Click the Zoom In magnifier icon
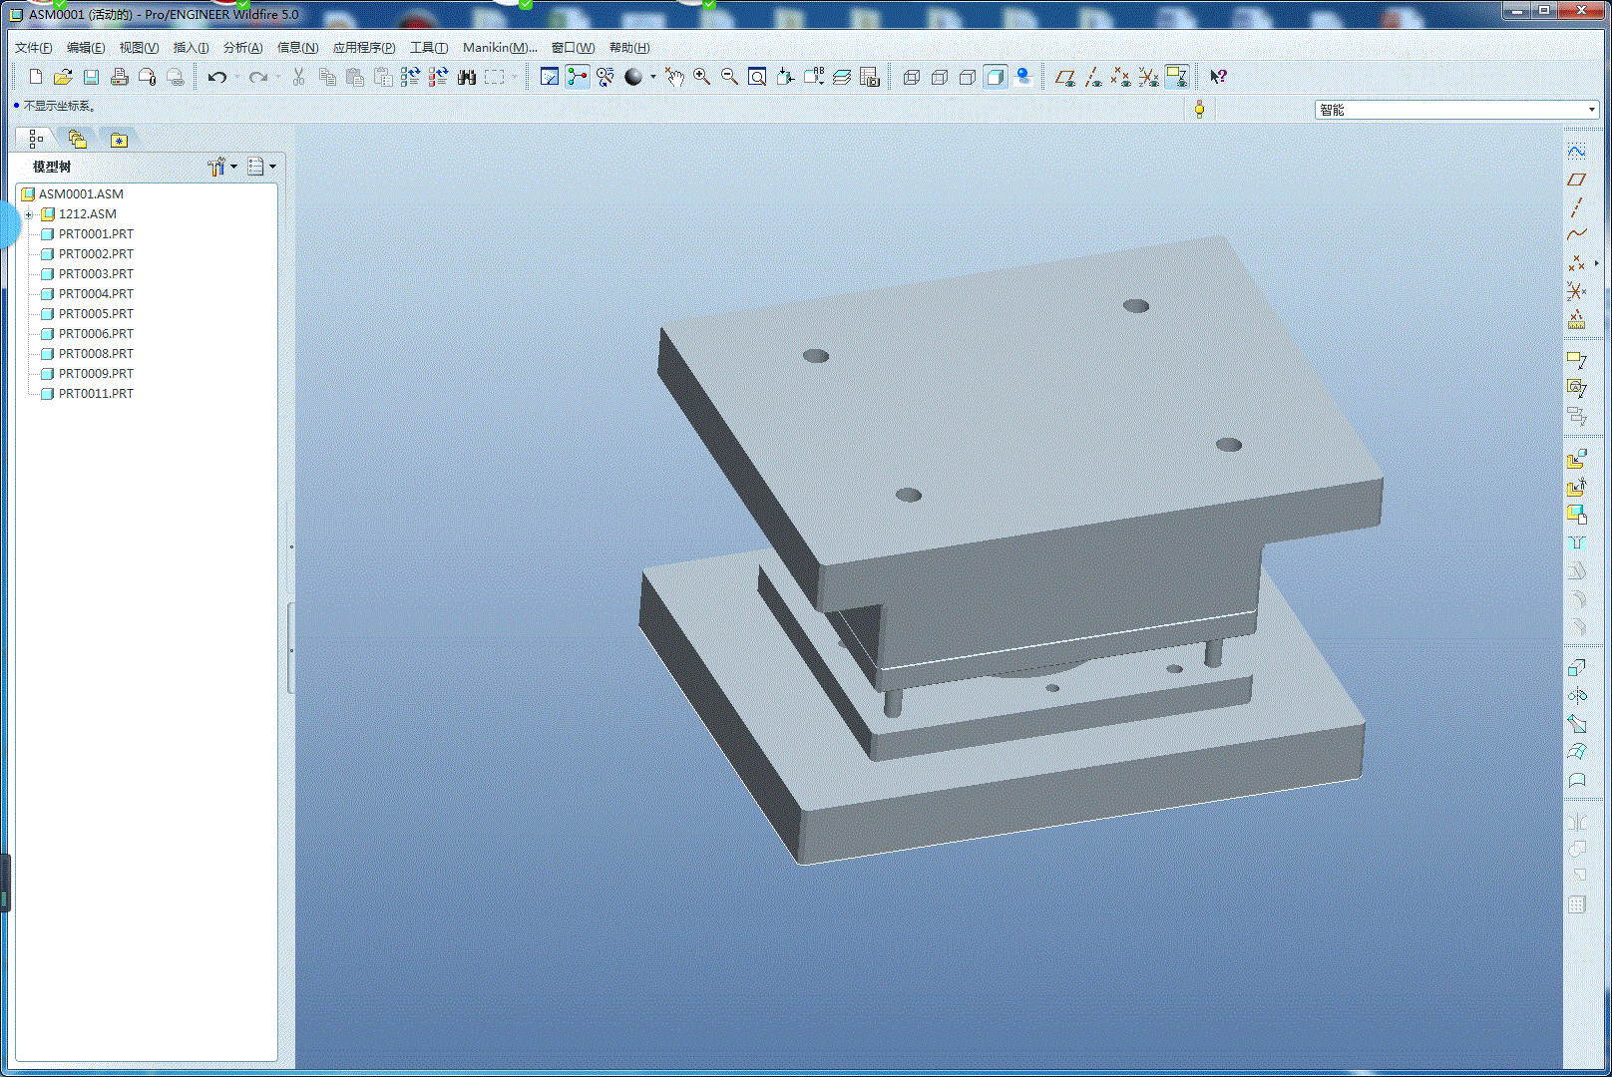The width and height of the screenshot is (1612, 1077). (702, 77)
